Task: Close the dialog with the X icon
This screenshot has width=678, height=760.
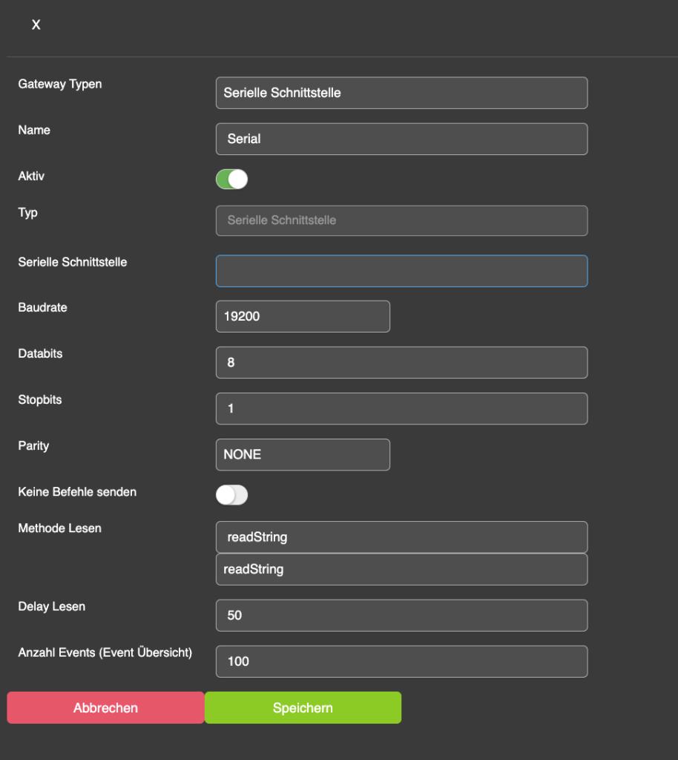Action: click(x=36, y=24)
